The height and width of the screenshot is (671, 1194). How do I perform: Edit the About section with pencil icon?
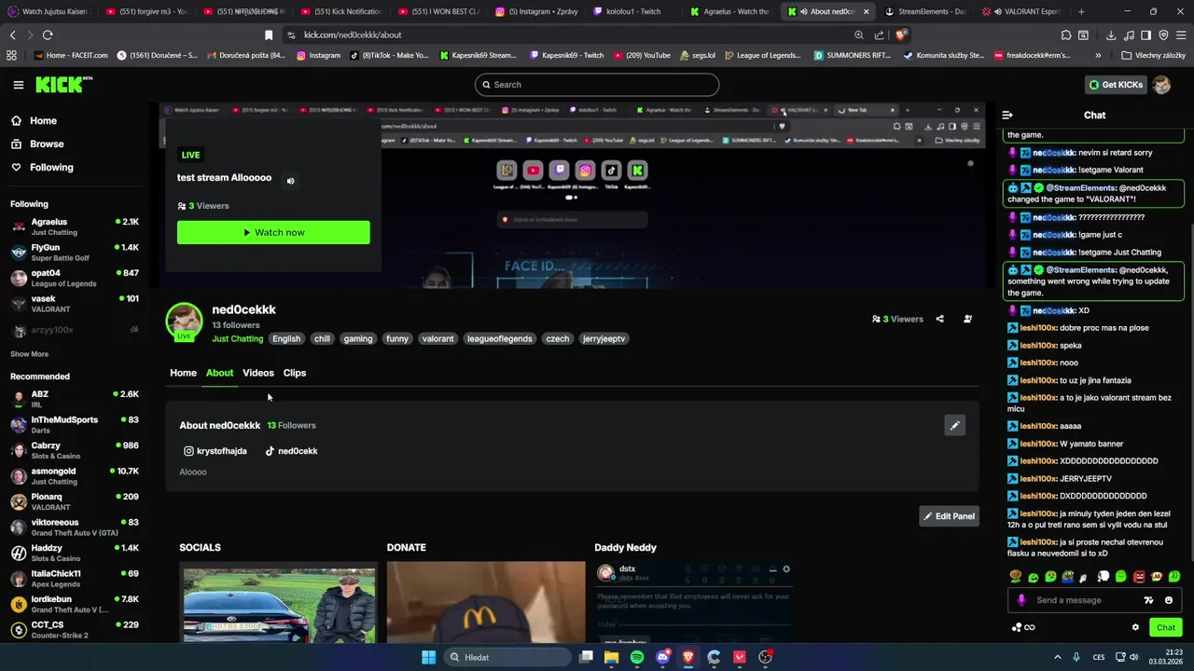point(954,426)
